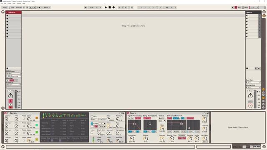267x150 pixels.
Task: Click the Session Record circle icon
Action: coord(132,7)
